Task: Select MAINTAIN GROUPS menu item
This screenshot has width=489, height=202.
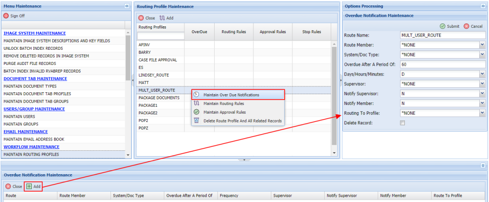Action: [x=63, y=124]
